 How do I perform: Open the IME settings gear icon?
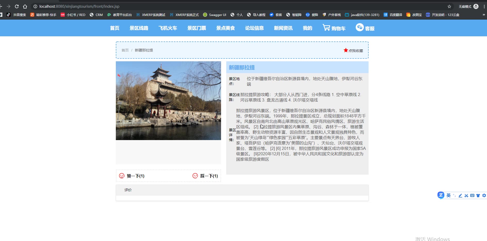pos(484,195)
